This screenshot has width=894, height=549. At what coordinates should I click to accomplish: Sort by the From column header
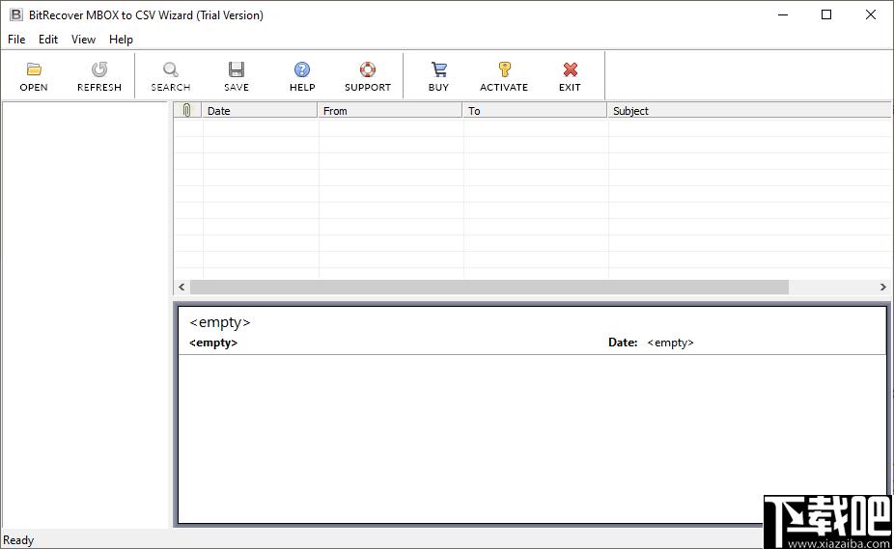point(389,110)
